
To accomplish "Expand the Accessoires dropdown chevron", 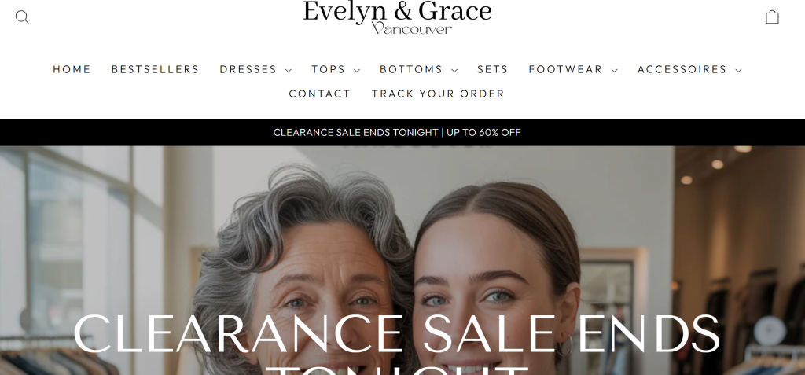I will [739, 70].
